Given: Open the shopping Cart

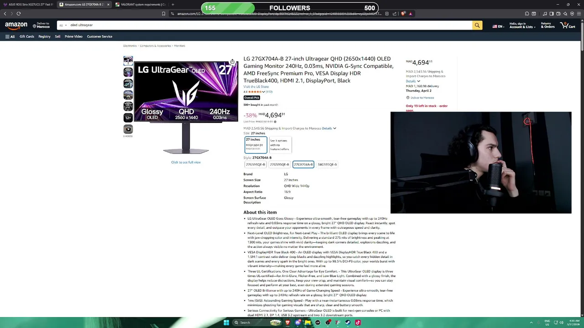Looking at the screenshot, I should coord(568,26).
